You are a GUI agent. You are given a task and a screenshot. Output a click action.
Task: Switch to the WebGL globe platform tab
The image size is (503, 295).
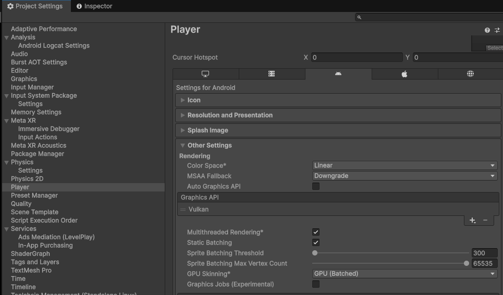pyautogui.click(x=470, y=74)
